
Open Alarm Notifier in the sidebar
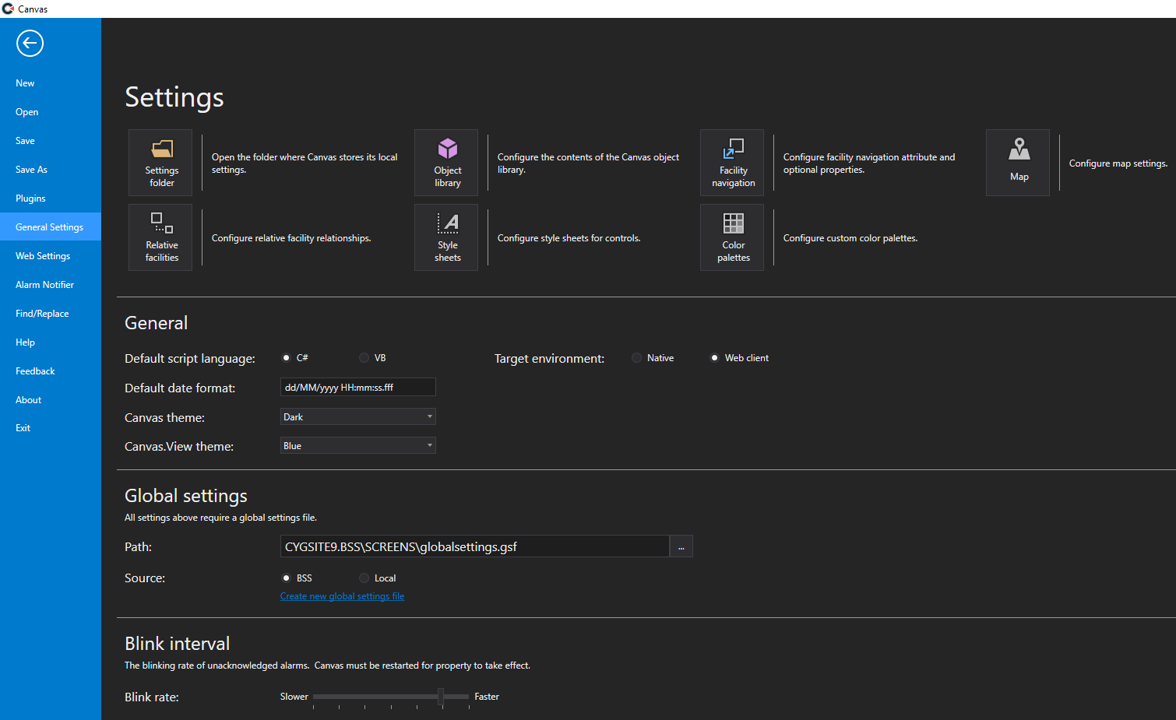pos(51,285)
